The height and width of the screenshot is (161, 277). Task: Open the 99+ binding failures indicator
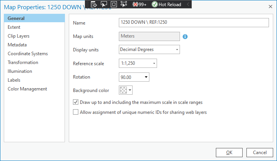coord(139,4)
